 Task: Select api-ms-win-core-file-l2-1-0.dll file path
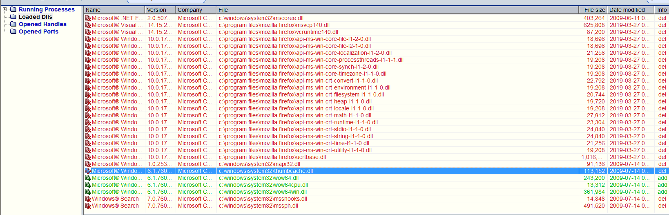[x=294, y=46]
